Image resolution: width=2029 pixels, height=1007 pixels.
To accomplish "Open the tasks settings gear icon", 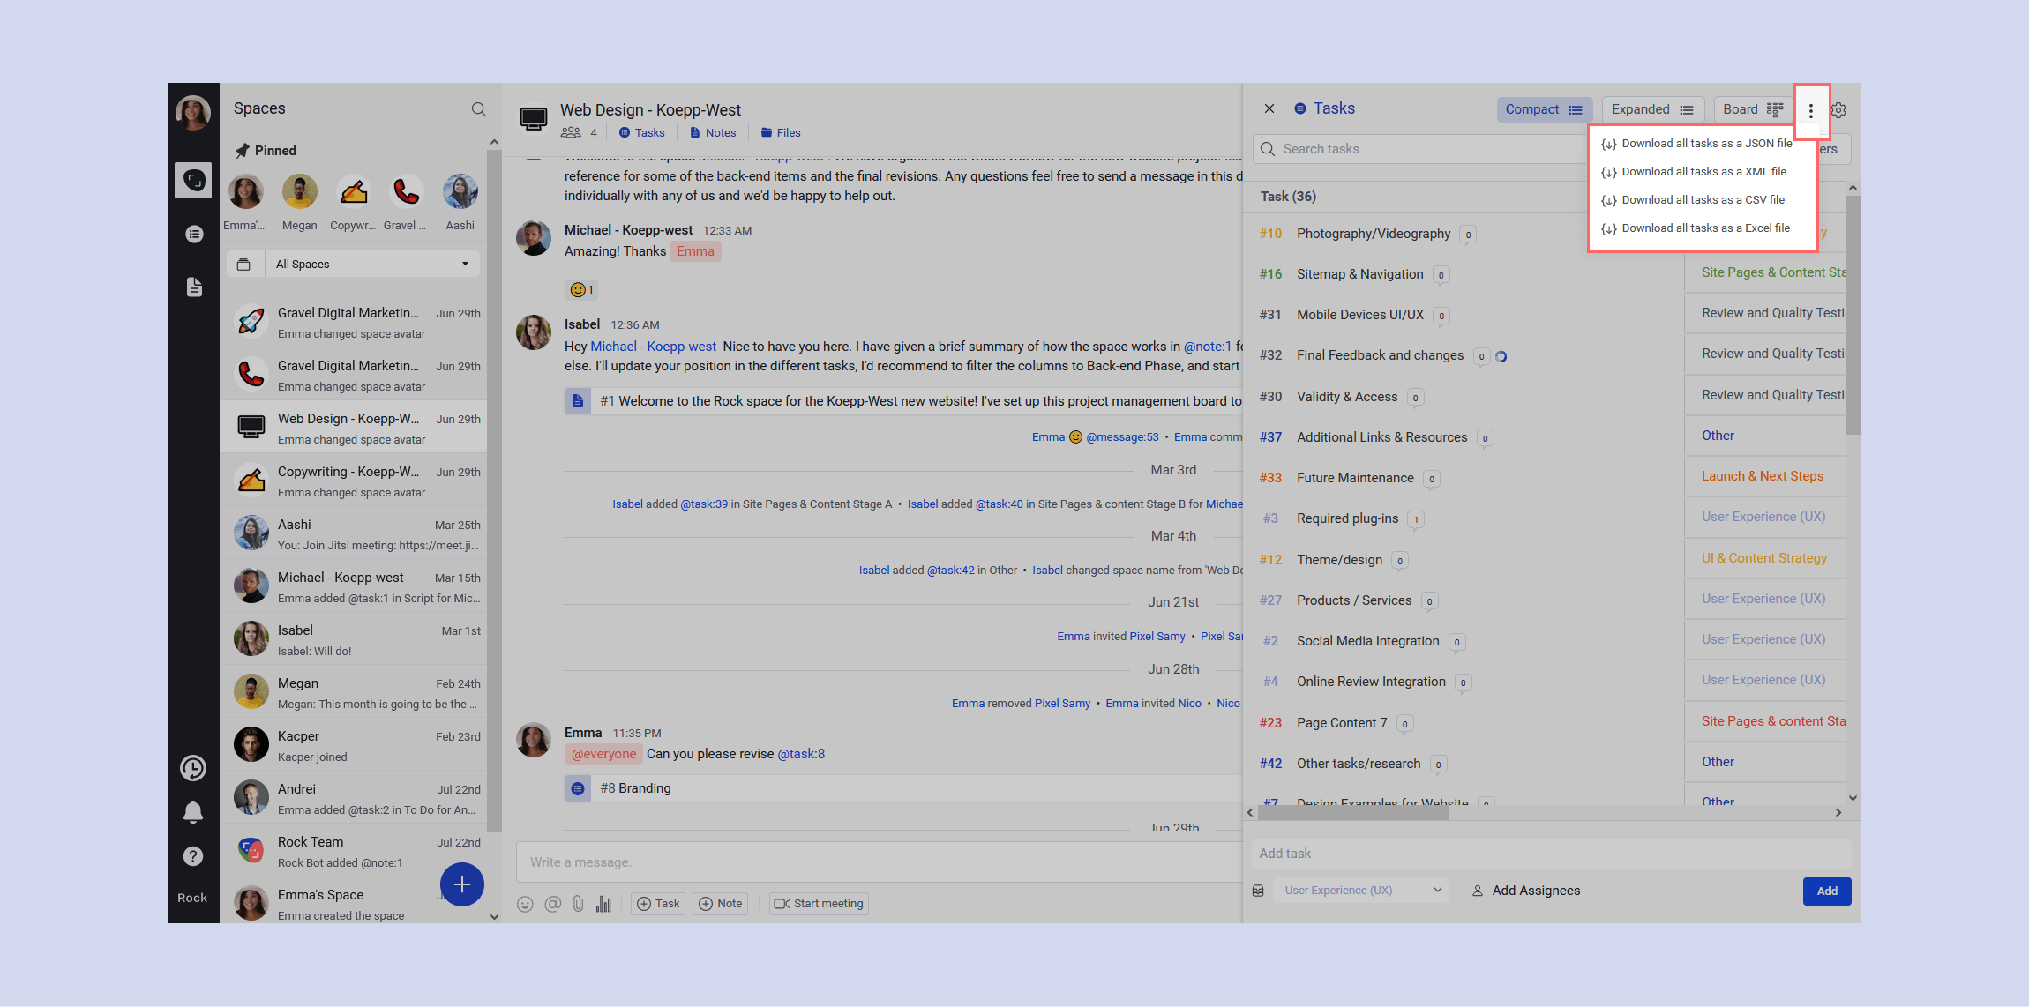I will pos(1838,110).
